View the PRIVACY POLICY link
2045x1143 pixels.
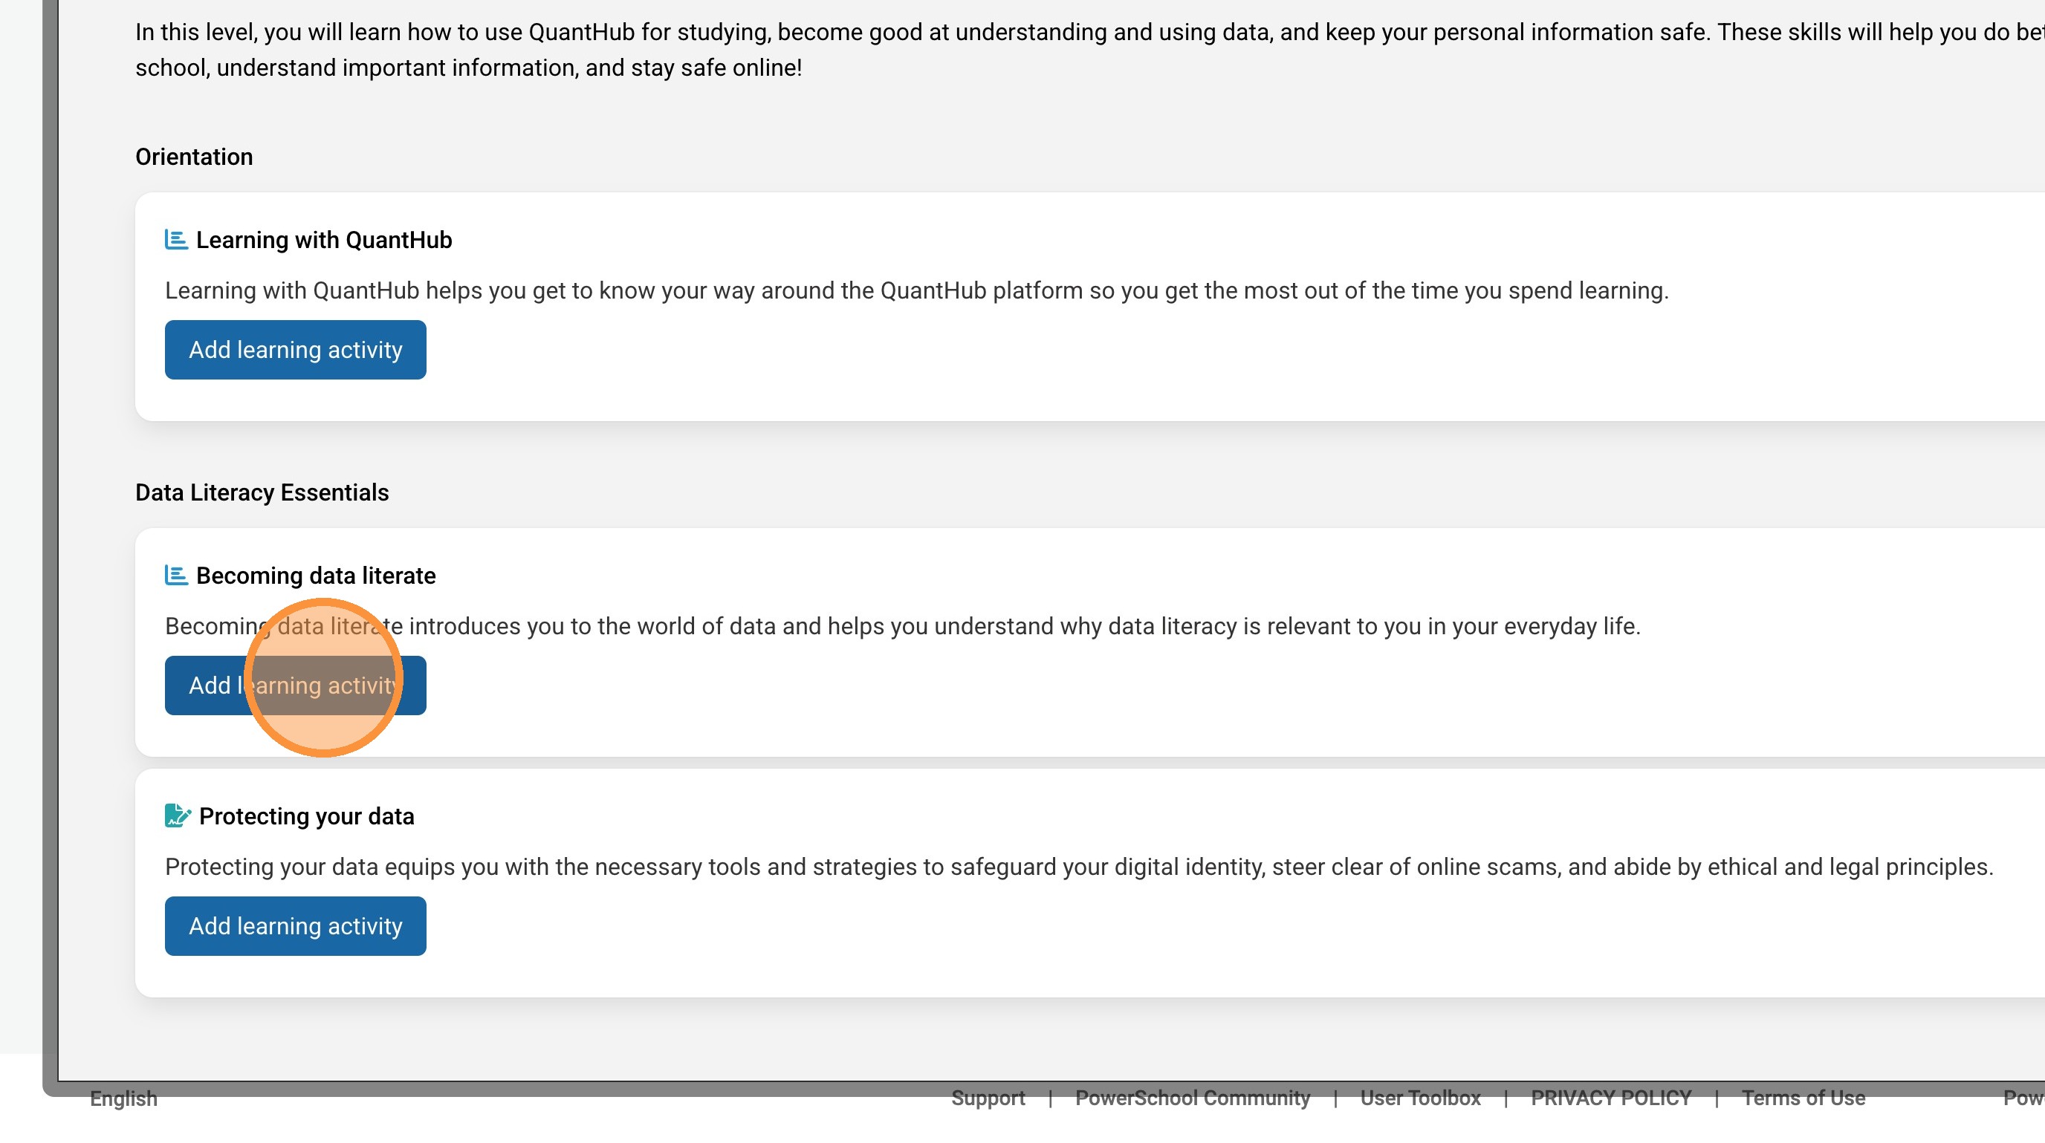pyautogui.click(x=1611, y=1098)
